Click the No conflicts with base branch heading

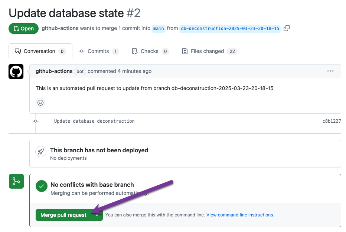tap(92, 185)
